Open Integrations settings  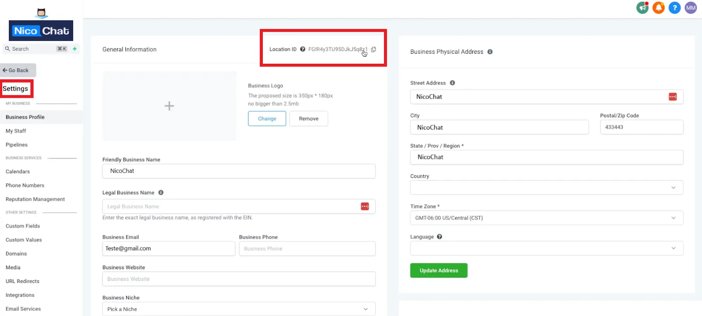[x=20, y=295]
